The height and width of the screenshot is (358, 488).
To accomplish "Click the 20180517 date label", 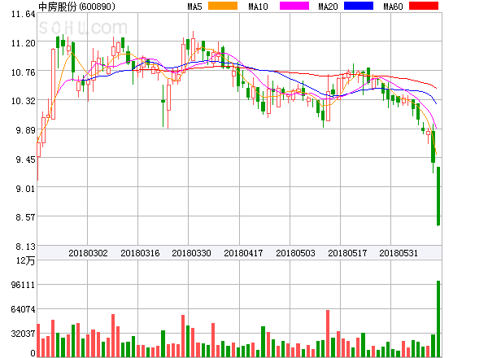I will [x=347, y=253].
